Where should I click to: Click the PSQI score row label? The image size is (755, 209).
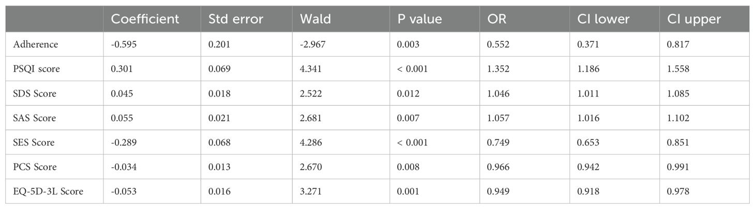point(38,69)
